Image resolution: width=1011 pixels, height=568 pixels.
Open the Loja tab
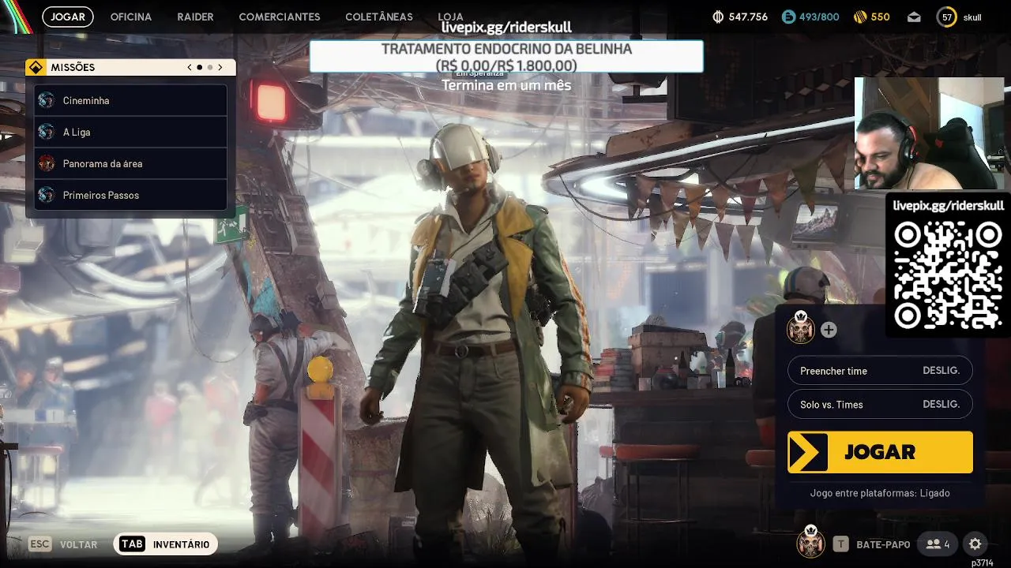tap(450, 17)
